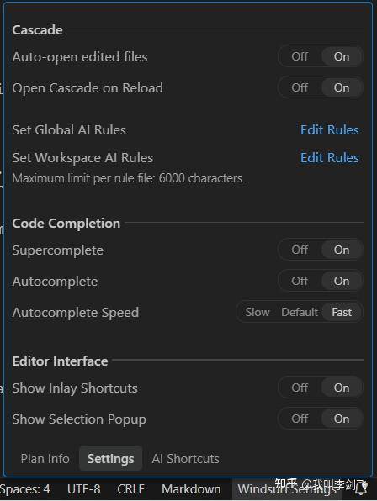Set Autocomplete Speed to Slow

258,312
